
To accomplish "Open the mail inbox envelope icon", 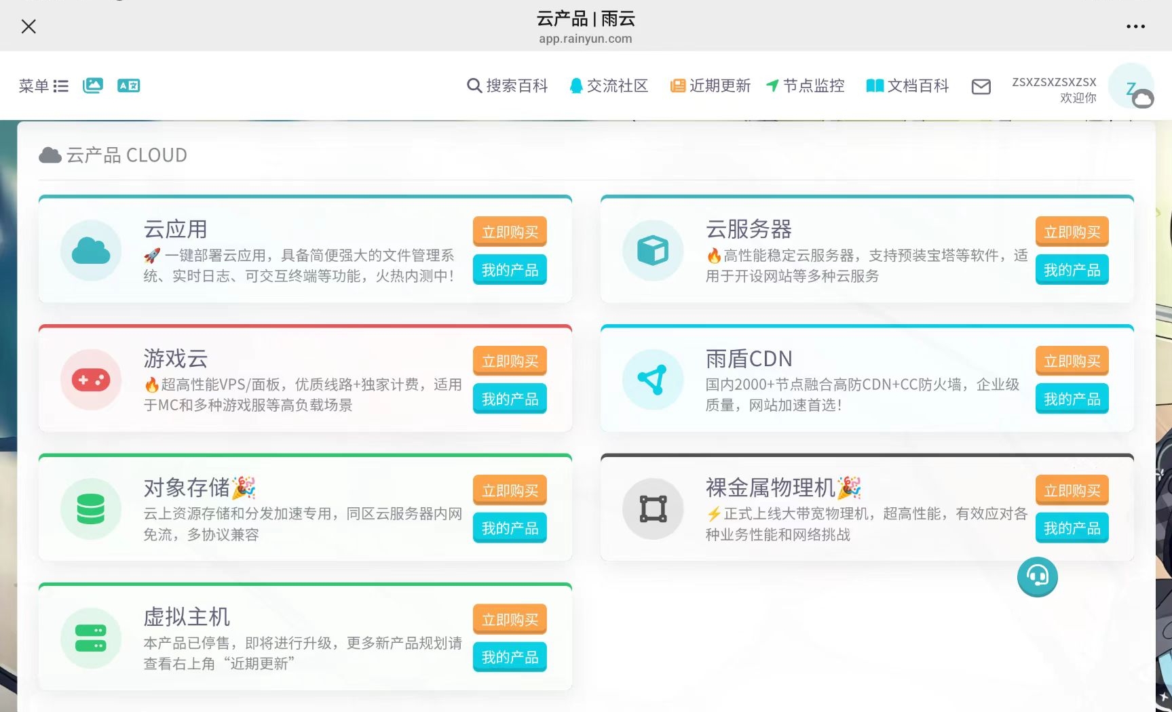I will coord(981,87).
